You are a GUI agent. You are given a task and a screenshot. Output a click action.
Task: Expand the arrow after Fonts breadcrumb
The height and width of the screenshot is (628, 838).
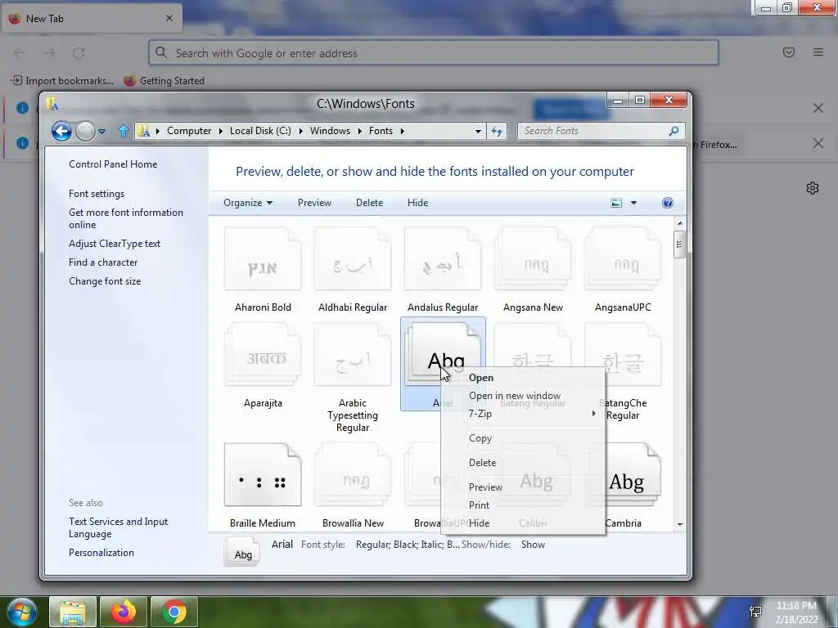click(402, 131)
